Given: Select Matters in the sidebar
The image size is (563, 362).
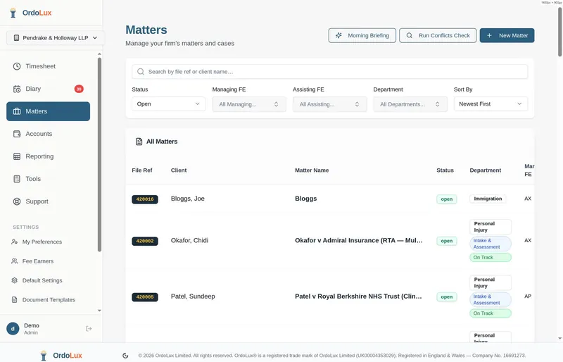Looking at the screenshot, I should (48, 111).
